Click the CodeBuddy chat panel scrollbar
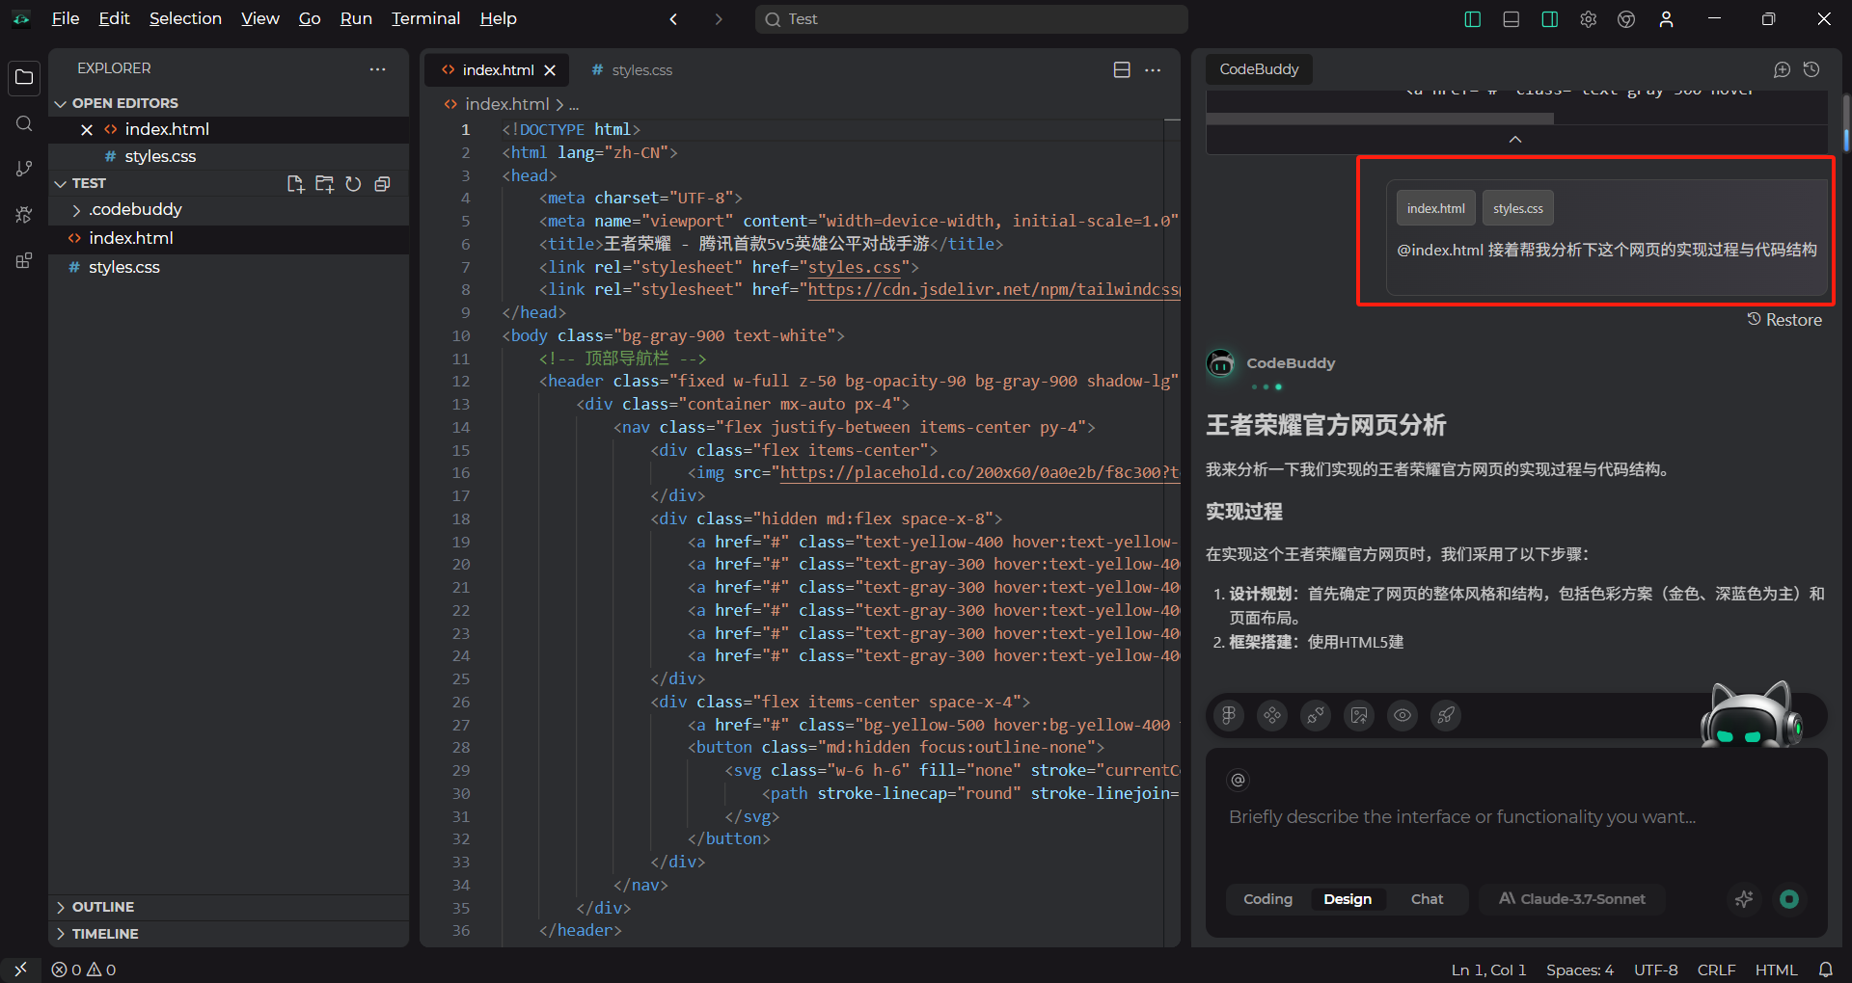1852x983 pixels. point(1846,125)
